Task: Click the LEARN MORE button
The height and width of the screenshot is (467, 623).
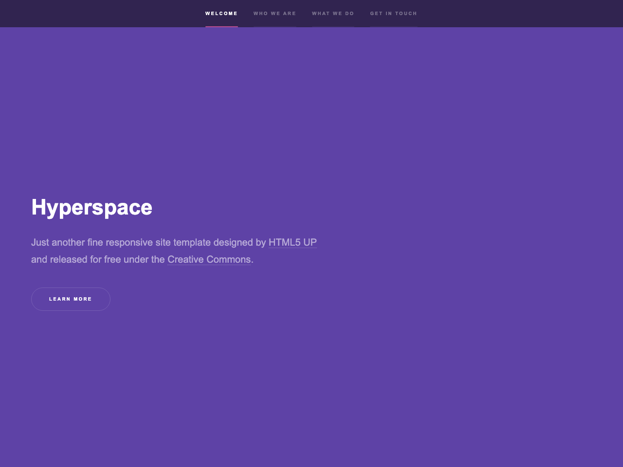Action: click(x=71, y=299)
